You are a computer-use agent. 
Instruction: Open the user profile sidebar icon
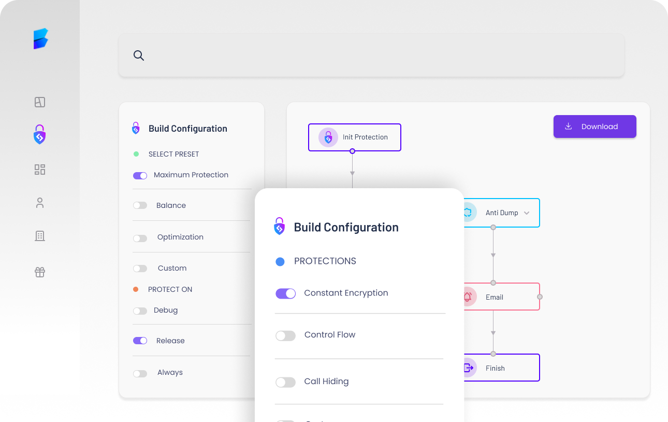(40, 203)
